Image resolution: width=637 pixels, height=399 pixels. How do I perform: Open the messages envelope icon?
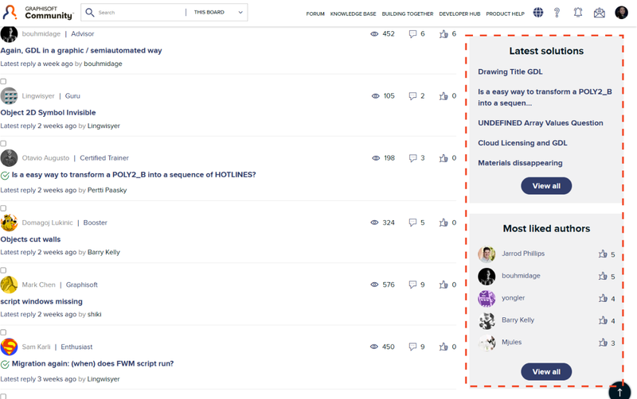coord(600,13)
